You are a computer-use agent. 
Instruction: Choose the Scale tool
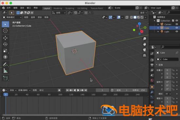click(5, 51)
